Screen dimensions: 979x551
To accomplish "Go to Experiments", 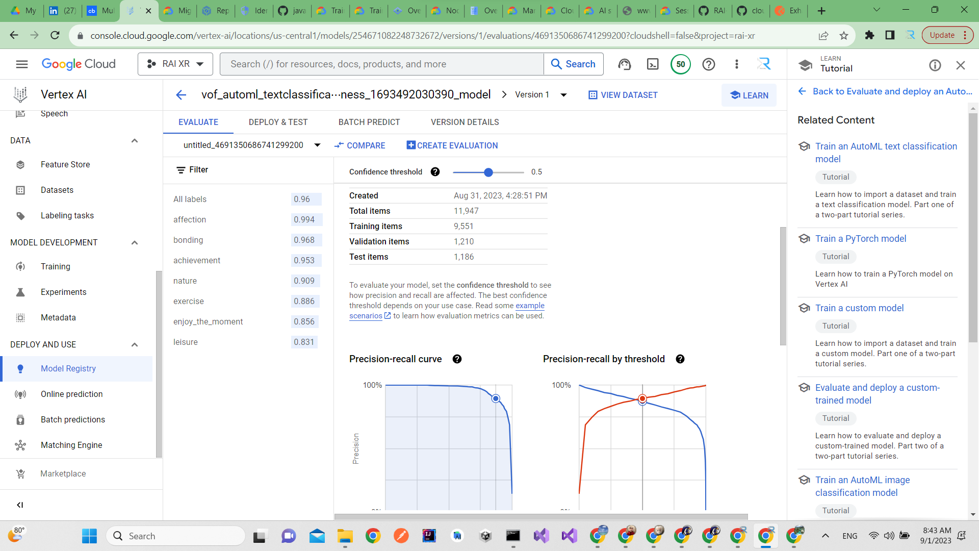I will (63, 292).
